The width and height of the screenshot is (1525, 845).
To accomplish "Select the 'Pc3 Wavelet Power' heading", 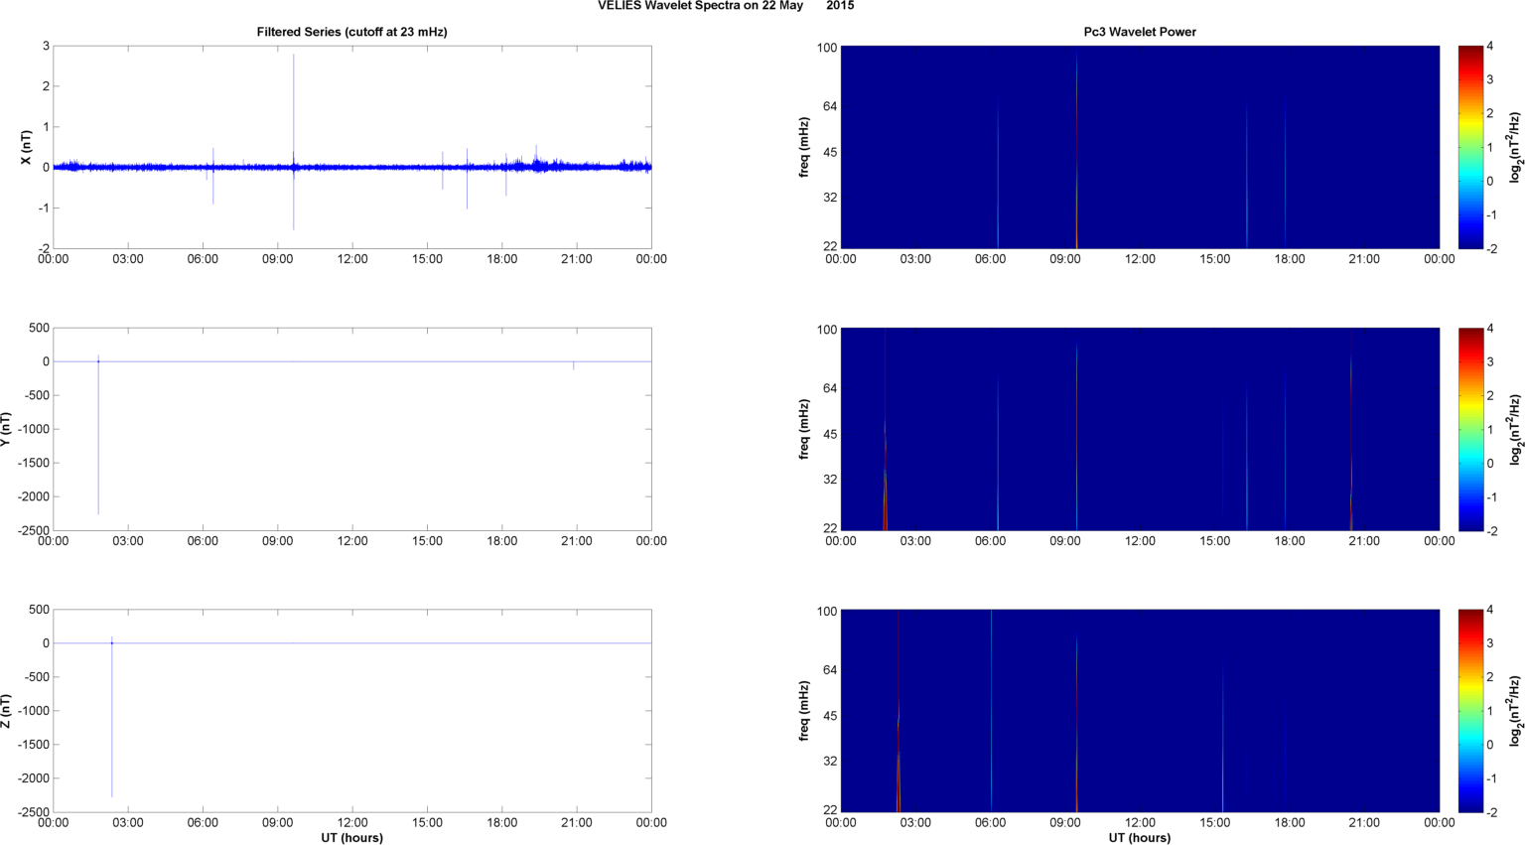I will 1139,32.
